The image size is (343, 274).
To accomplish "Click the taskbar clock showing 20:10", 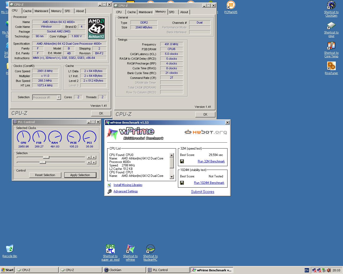I will point(336,270).
